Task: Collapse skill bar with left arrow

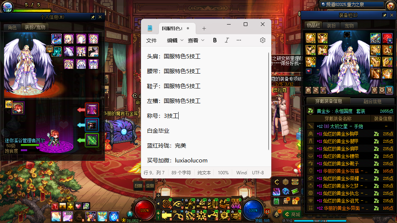Action: pyautogui.click(x=158, y=203)
